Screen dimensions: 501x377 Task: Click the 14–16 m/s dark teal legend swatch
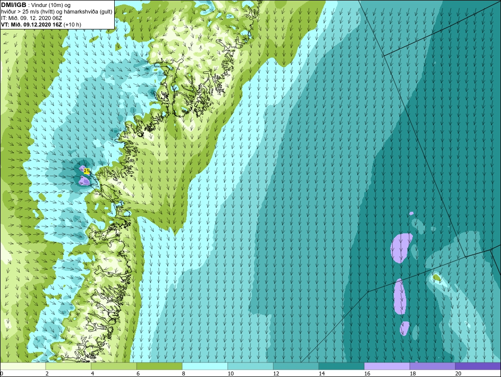click(341, 366)
